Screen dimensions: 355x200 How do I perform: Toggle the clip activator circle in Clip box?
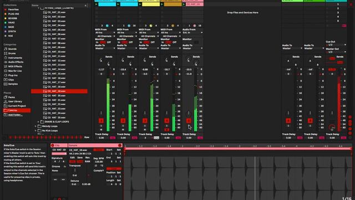[x=53, y=146]
